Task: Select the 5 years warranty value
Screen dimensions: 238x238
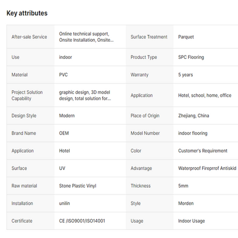Action: coord(185,75)
